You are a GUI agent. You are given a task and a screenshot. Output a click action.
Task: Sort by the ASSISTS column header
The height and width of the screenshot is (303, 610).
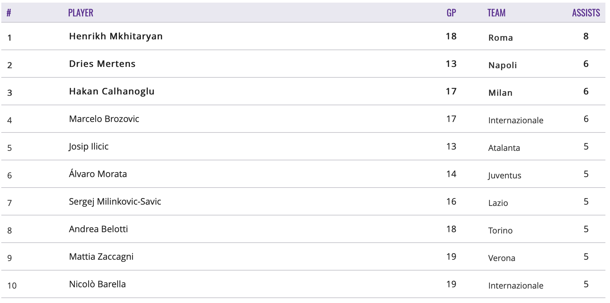[586, 13]
